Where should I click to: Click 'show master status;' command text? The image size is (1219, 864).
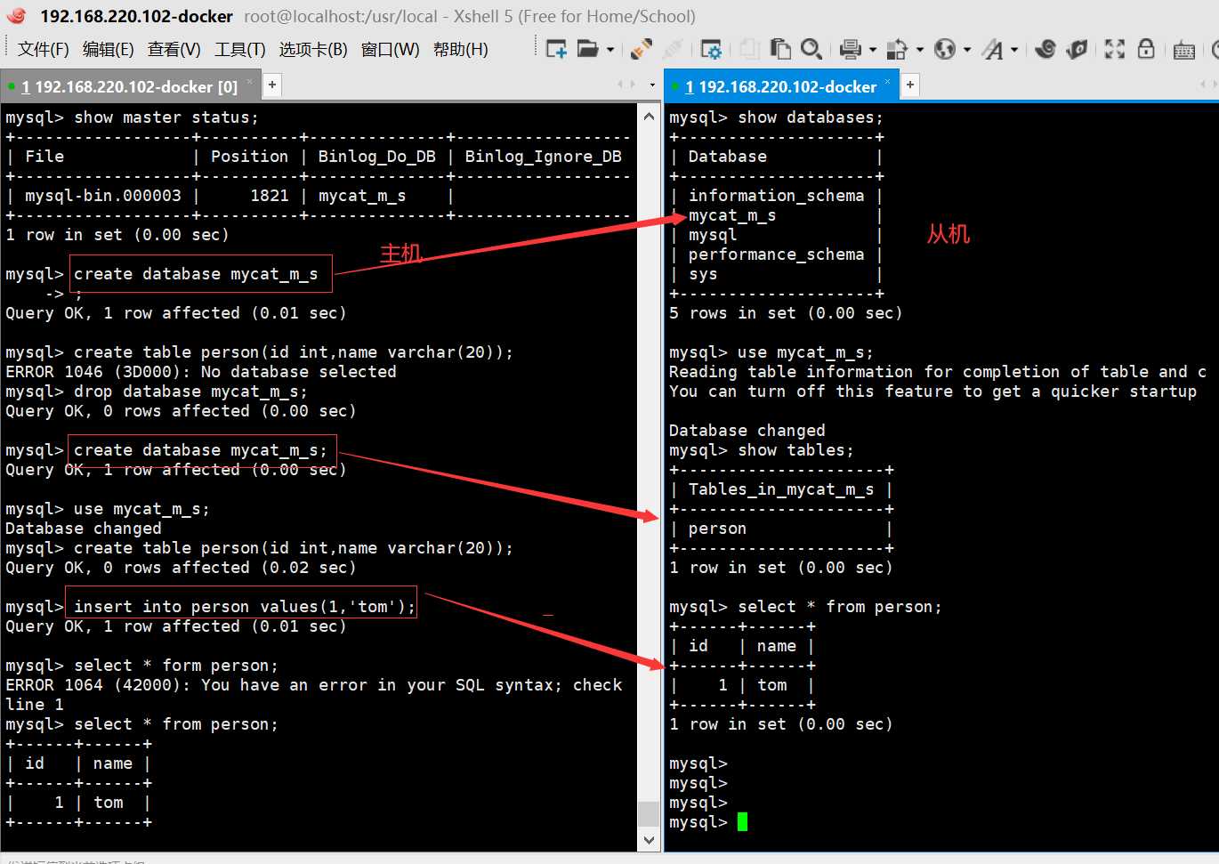(166, 117)
